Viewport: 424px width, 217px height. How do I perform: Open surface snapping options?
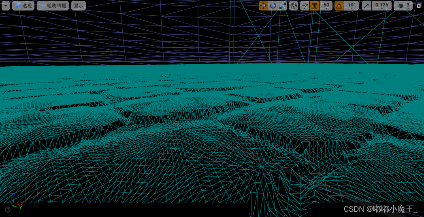tap(305, 6)
